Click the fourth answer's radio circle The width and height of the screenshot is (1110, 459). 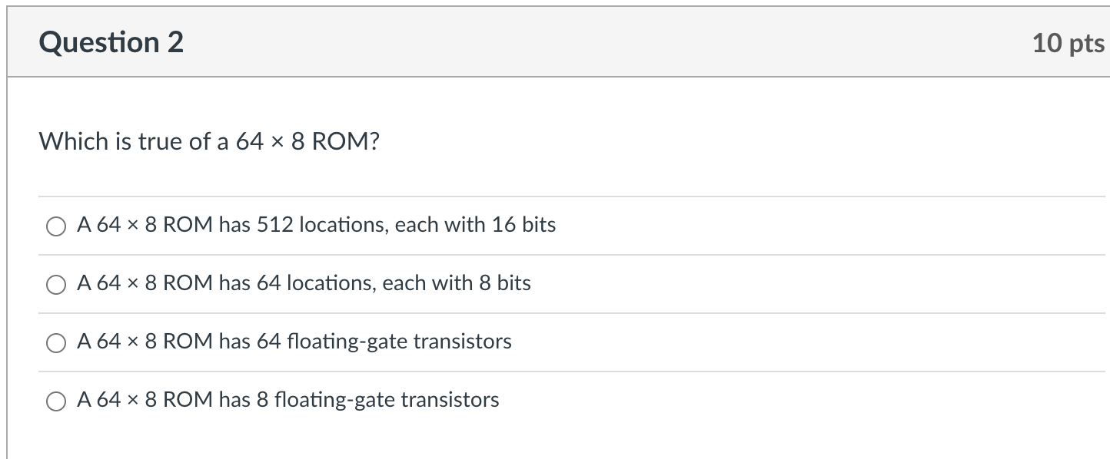pos(55,400)
